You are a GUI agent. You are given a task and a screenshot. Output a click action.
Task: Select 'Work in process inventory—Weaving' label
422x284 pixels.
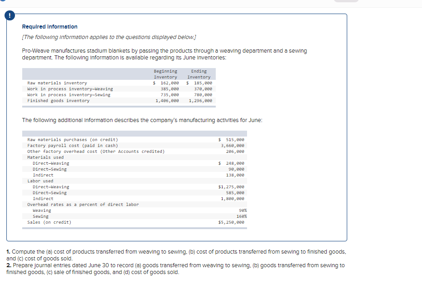click(x=70, y=89)
